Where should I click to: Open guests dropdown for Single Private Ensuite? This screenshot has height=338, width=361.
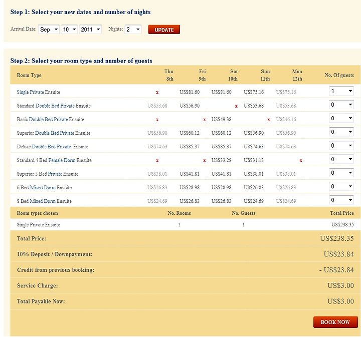click(x=341, y=91)
